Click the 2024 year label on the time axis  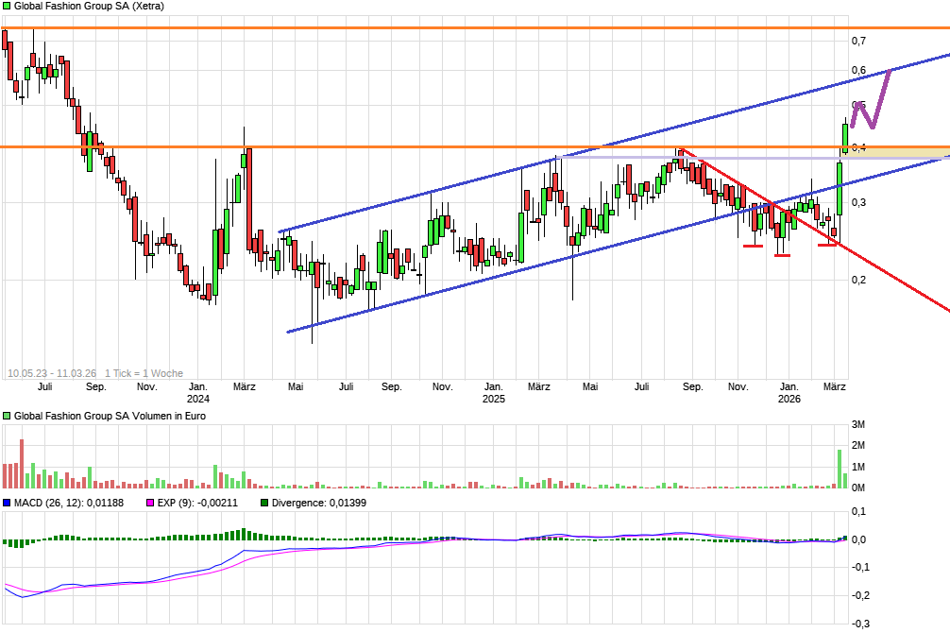[197, 400]
